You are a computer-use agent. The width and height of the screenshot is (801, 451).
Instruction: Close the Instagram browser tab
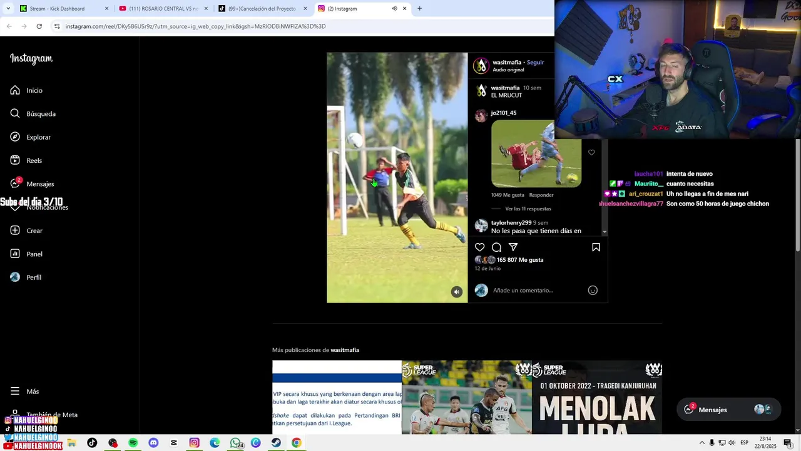pos(405,9)
